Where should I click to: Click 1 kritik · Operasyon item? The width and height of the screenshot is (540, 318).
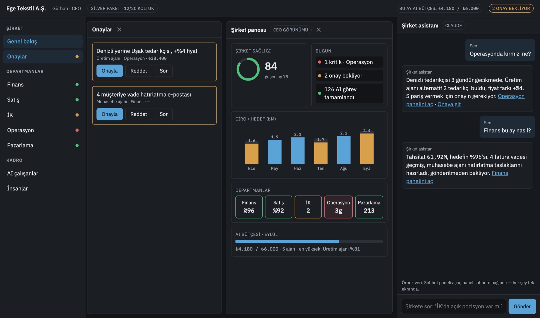[349, 62]
